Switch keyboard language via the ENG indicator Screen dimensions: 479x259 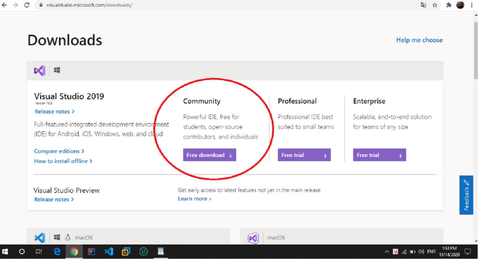431,251
